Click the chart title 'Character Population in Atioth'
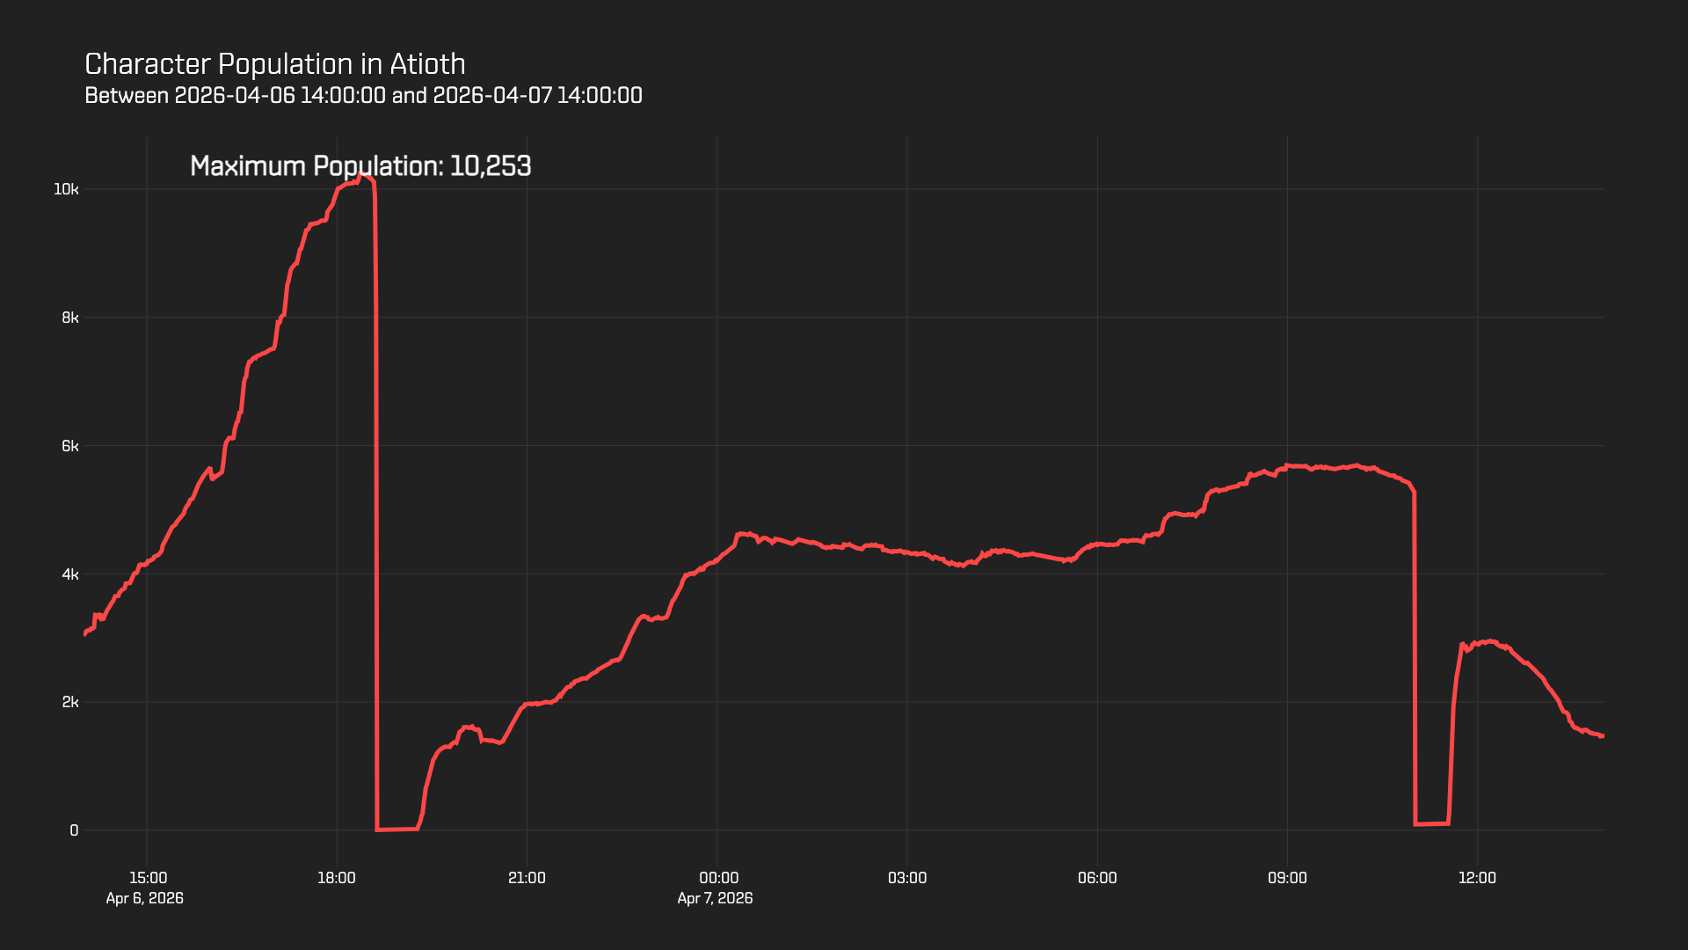This screenshot has height=950, width=1688. click(274, 64)
